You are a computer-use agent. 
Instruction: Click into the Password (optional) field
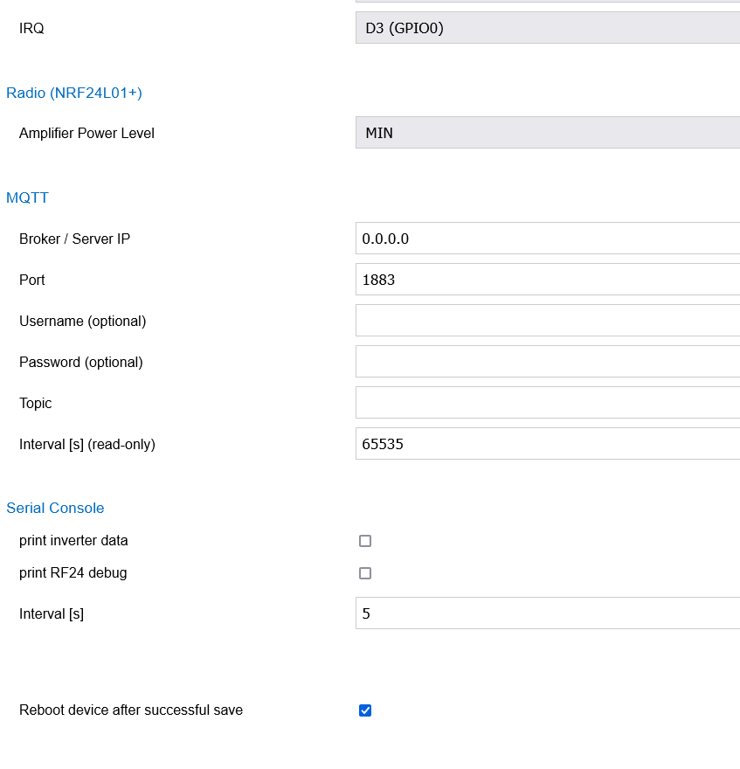click(547, 362)
